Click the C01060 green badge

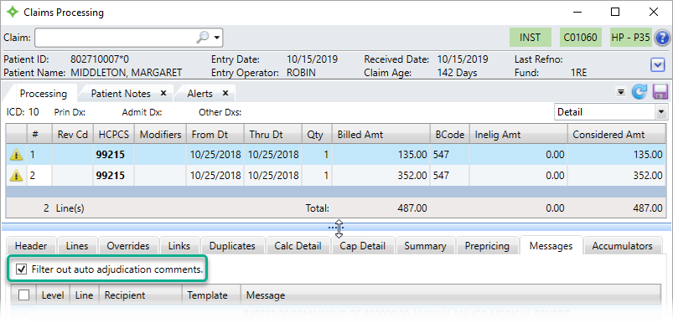pyautogui.click(x=580, y=38)
